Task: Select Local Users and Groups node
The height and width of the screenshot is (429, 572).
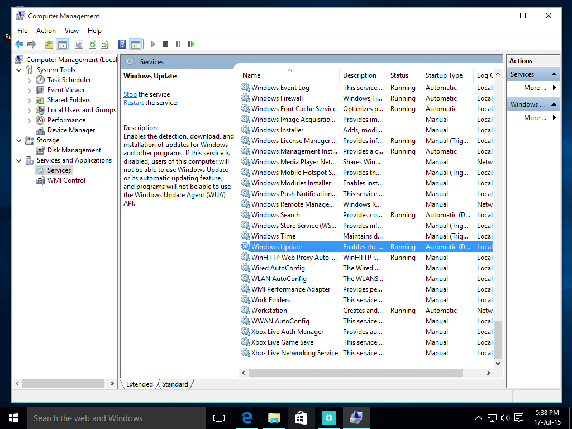Action: pos(82,110)
